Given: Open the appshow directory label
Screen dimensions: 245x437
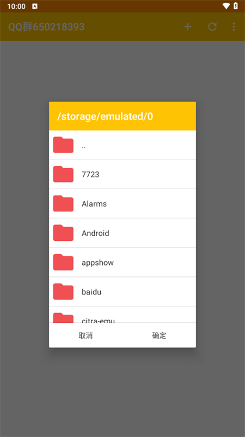Looking at the screenshot, I should 98,263.
